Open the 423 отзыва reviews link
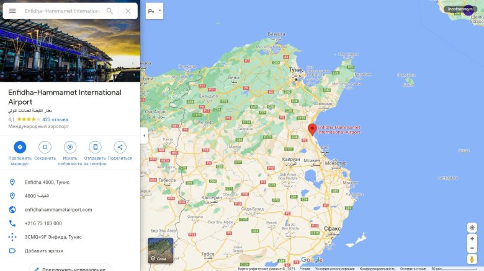The height and width of the screenshot is (271, 484). click(x=55, y=119)
